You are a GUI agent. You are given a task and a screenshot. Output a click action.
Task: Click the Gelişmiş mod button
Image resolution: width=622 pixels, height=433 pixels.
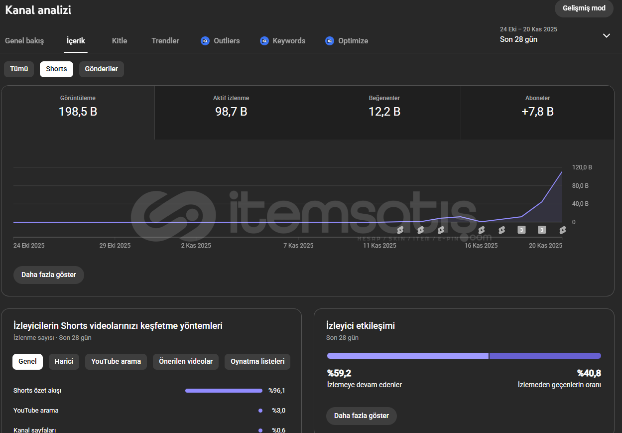pyautogui.click(x=584, y=8)
